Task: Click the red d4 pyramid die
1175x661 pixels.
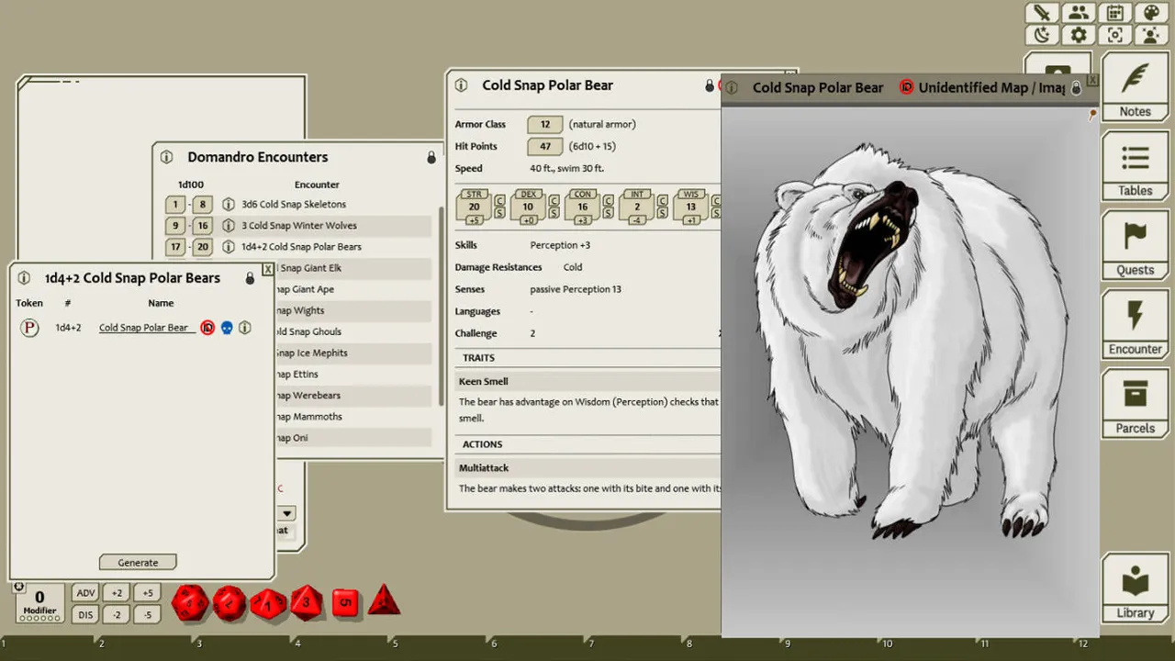Action: pos(384,602)
